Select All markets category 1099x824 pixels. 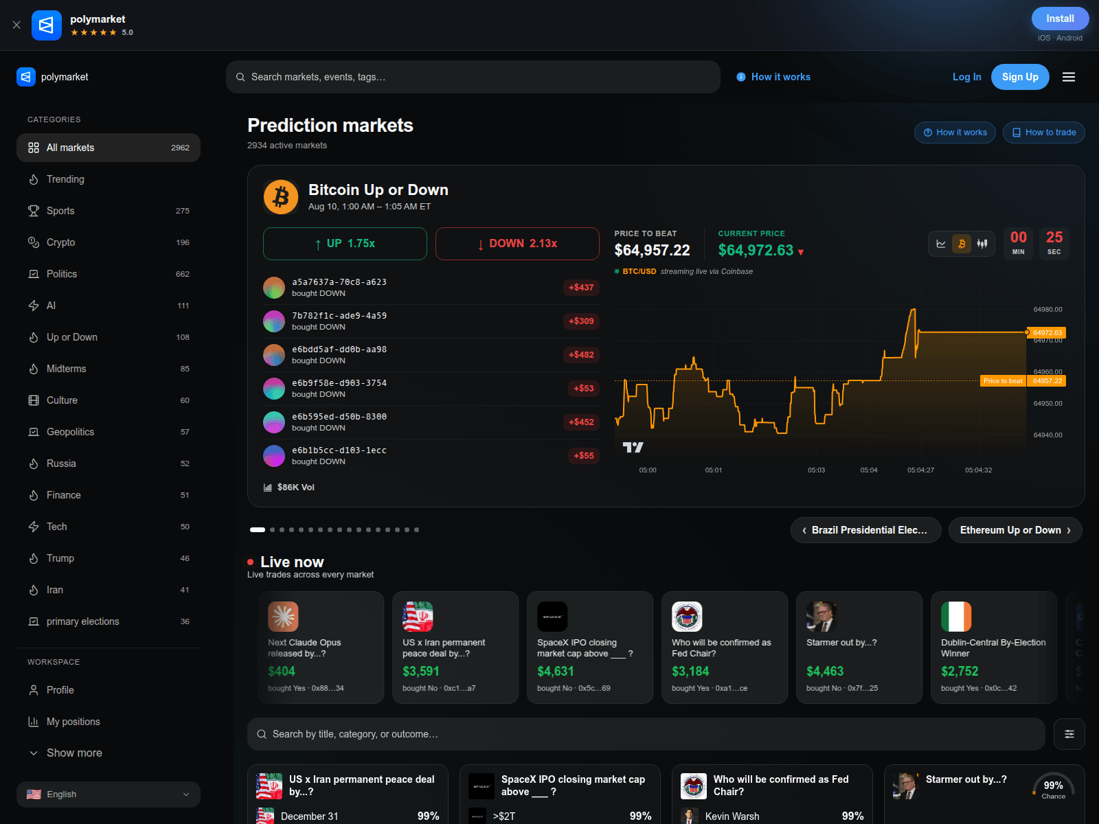pyautogui.click(x=109, y=148)
